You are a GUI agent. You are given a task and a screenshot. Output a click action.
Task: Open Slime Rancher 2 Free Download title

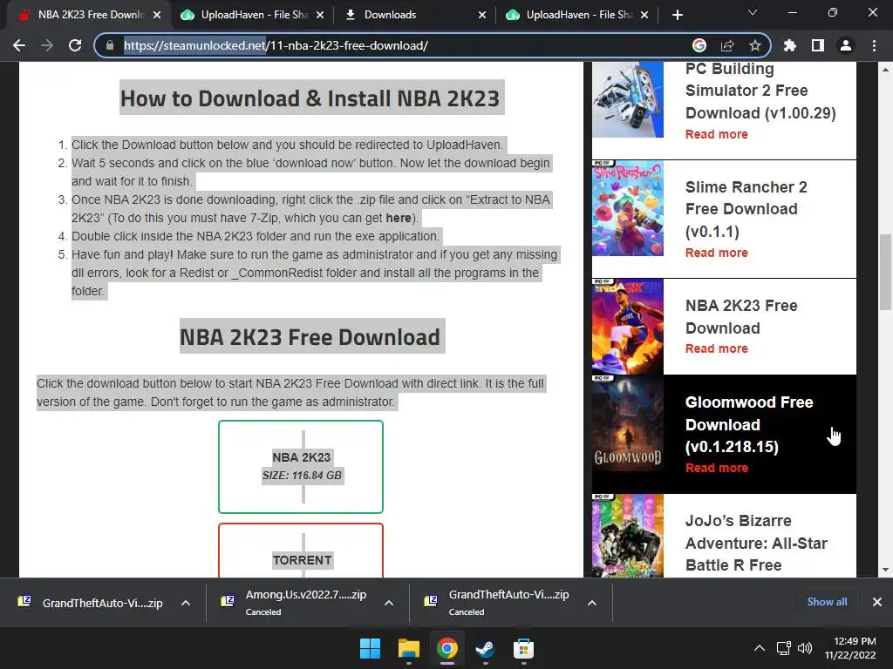click(746, 209)
